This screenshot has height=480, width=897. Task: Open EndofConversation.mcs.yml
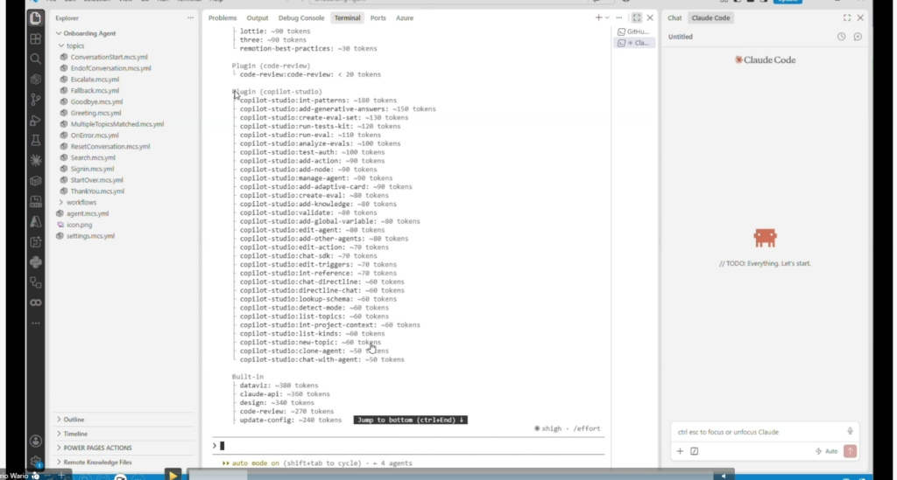click(110, 68)
